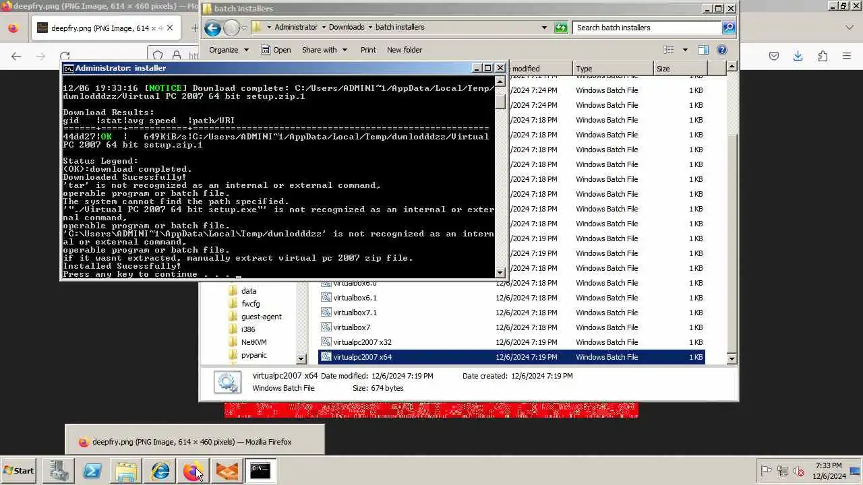Select the virtualbox7.1 batch file
The width and height of the screenshot is (863, 485).
pyautogui.click(x=512, y=313)
